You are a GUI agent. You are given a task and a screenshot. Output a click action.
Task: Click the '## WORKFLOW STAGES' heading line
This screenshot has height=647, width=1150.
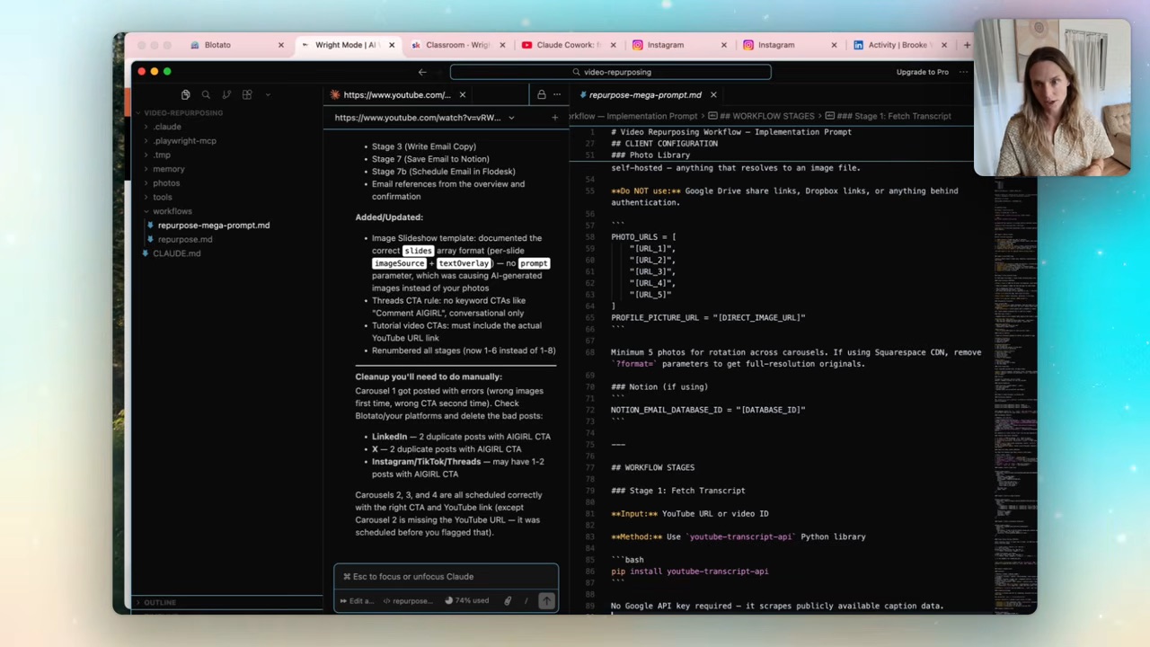point(653,467)
